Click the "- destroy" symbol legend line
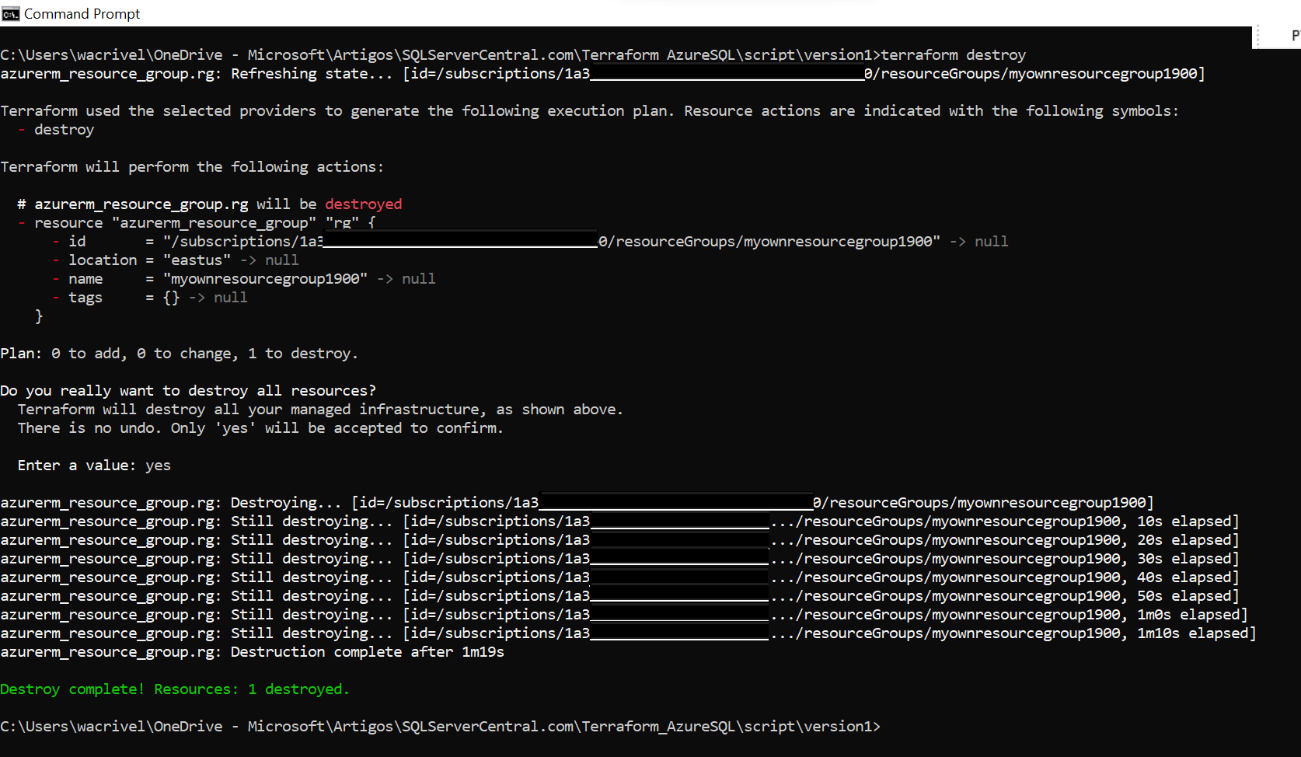 (x=56, y=130)
